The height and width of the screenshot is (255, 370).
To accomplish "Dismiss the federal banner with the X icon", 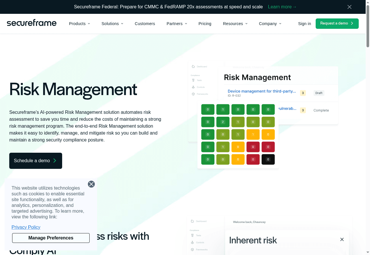I will tap(349, 7).
